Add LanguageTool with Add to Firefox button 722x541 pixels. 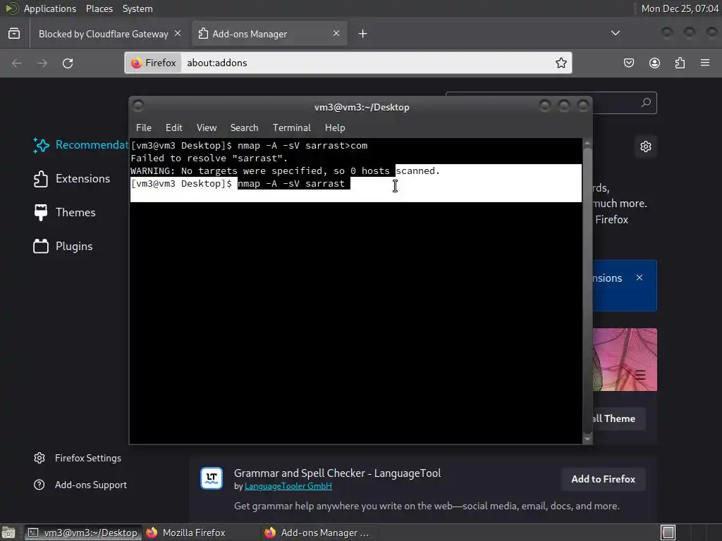pos(604,479)
